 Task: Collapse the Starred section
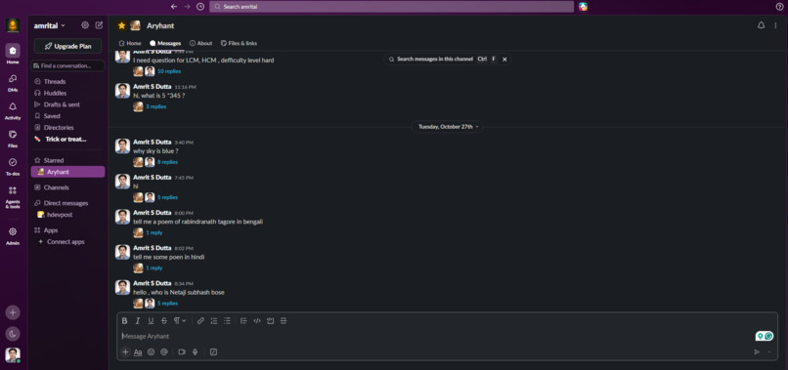coord(53,161)
